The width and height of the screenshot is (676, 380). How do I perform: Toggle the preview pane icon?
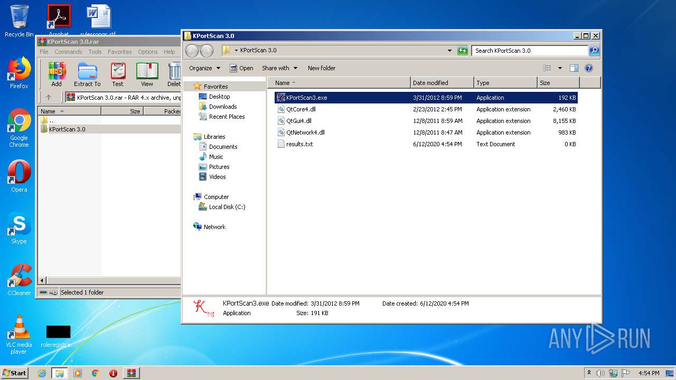574,68
